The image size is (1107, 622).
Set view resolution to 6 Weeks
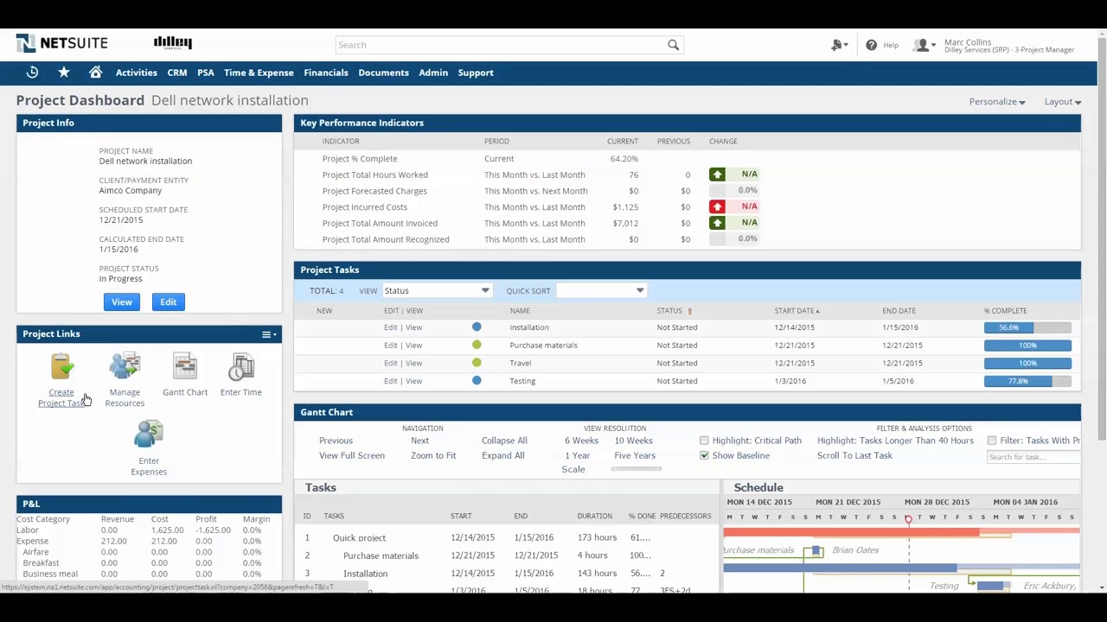point(581,441)
